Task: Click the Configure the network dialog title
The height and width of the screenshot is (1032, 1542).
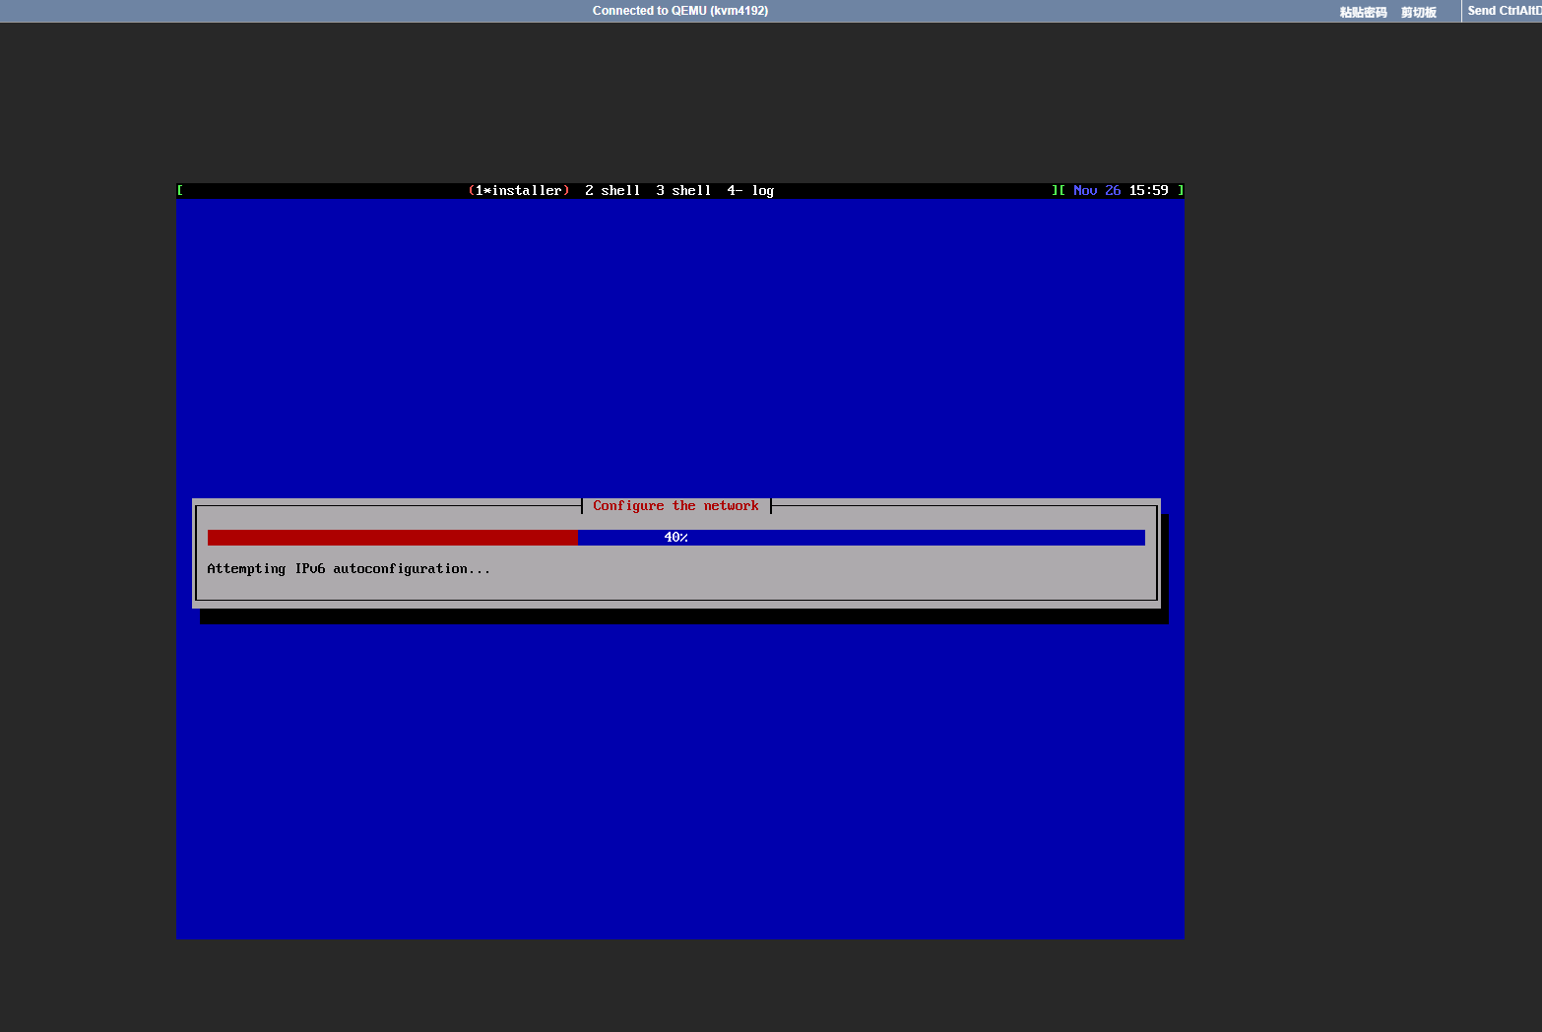Action: [675, 505]
